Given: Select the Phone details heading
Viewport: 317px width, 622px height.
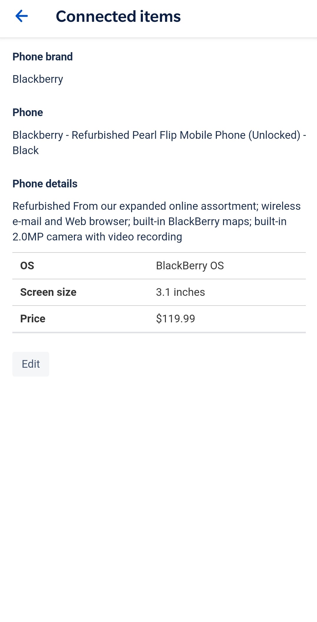Looking at the screenshot, I should coord(45,184).
